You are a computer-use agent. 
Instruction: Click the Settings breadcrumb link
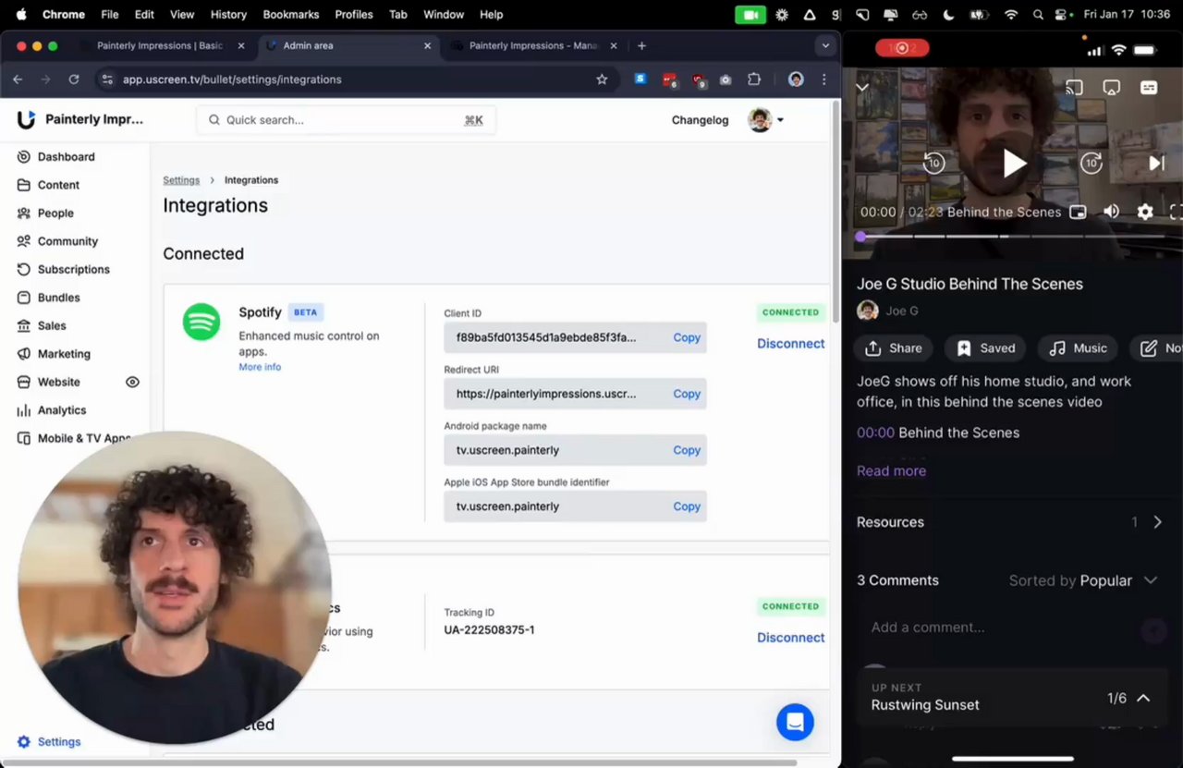coord(181,180)
